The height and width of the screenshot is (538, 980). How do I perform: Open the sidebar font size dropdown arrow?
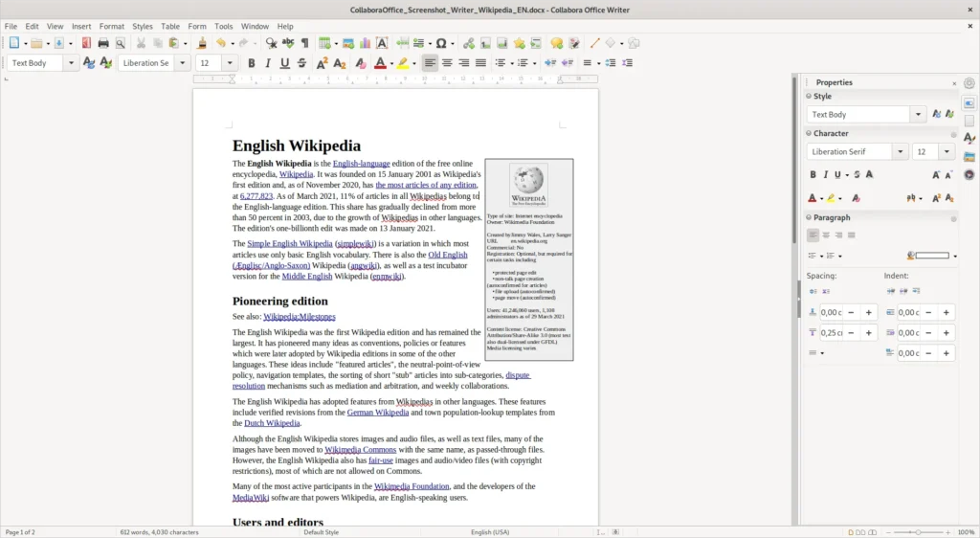[947, 152]
